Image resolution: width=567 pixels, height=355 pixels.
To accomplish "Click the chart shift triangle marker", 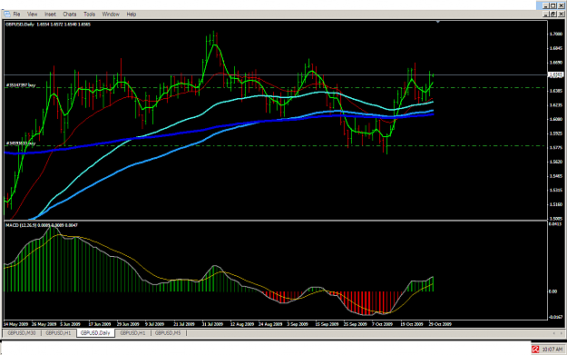I will pyautogui.click(x=438, y=22).
